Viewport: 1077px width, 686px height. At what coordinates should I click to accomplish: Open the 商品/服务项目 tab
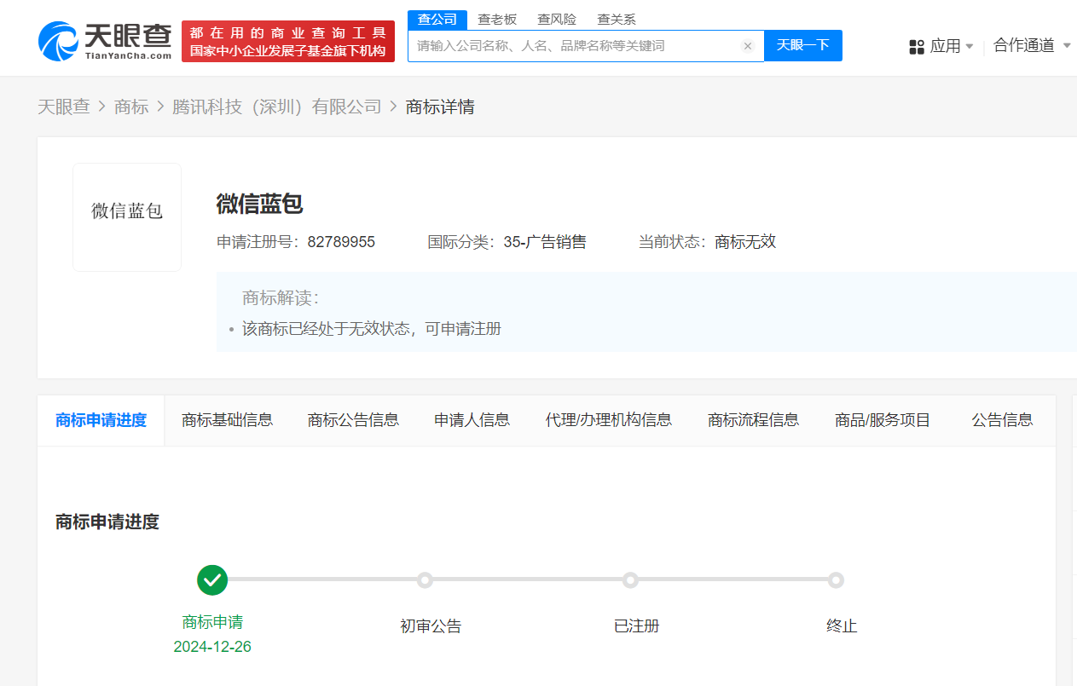coord(883,419)
